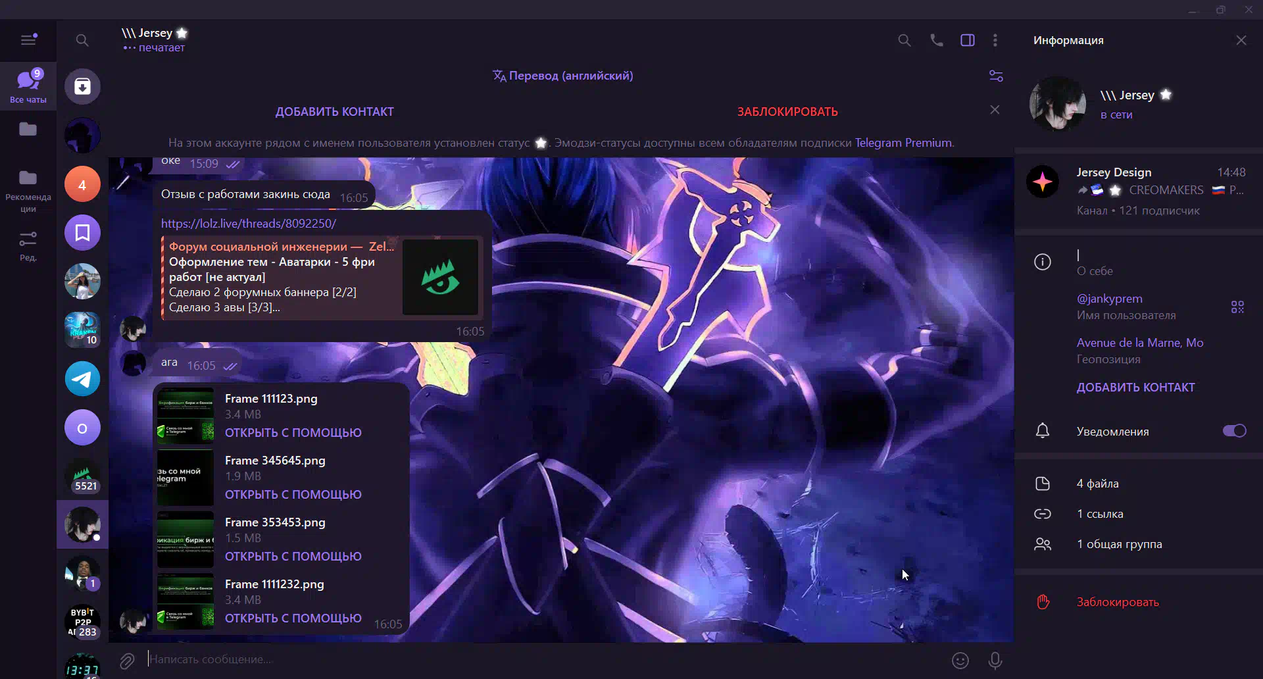Start a voice call with Jersey
1263x679 pixels.
(936, 41)
